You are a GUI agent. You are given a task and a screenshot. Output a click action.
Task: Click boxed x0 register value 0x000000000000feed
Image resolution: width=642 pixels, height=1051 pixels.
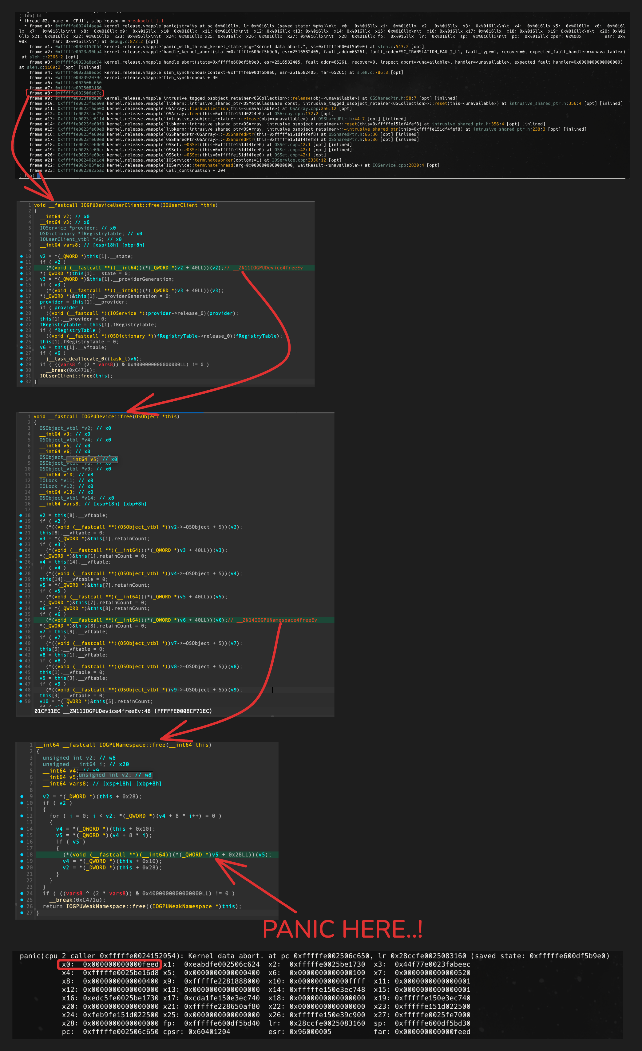click(x=121, y=964)
